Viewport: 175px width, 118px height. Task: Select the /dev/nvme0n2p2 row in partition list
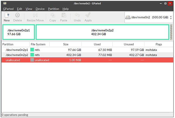point(87,55)
